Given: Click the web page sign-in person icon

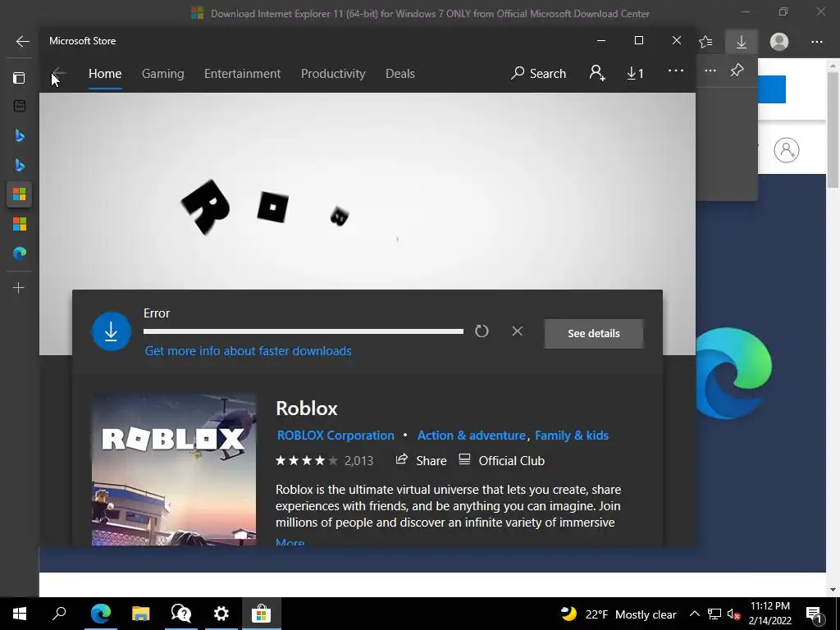Looking at the screenshot, I should (x=787, y=150).
